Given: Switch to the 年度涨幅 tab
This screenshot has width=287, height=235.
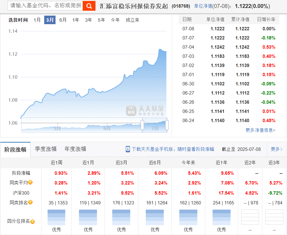Looking at the screenshot, I should (x=75, y=149).
